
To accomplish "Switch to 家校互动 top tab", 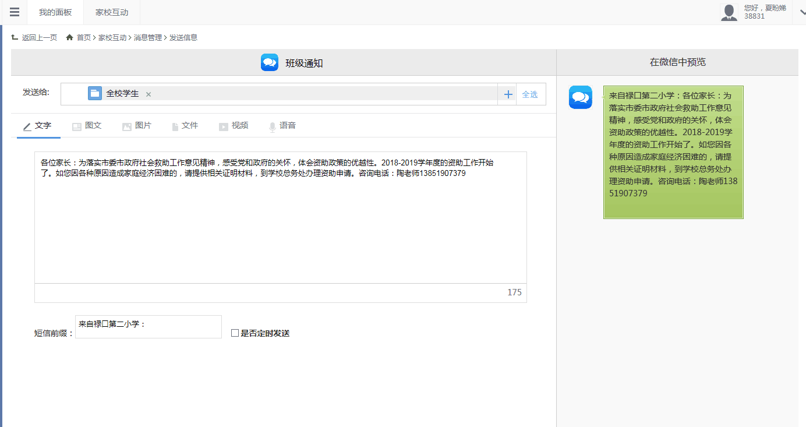I will click(x=112, y=12).
